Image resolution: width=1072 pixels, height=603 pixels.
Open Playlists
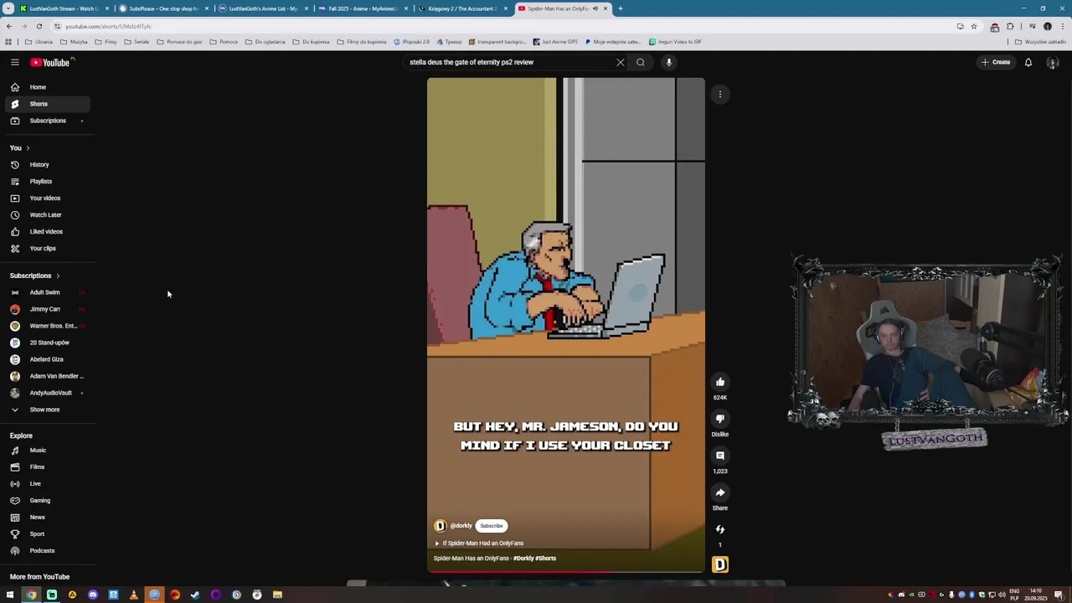(x=46, y=182)
